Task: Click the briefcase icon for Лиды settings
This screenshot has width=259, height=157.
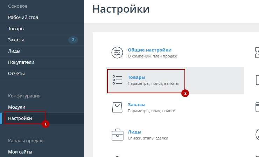Action: coord(117,135)
